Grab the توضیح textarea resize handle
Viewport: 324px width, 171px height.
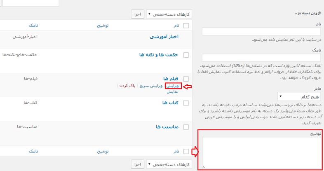[204, 167]
